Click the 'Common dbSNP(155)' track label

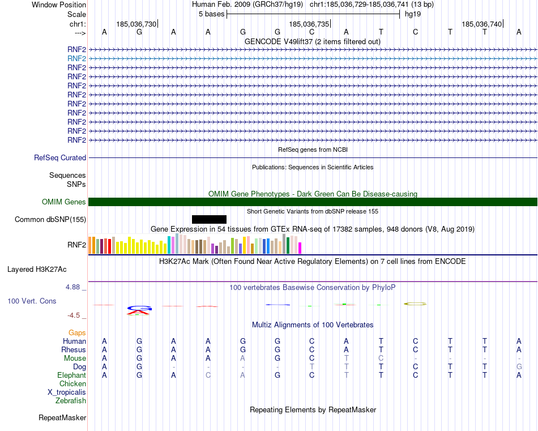coord(50,220)
